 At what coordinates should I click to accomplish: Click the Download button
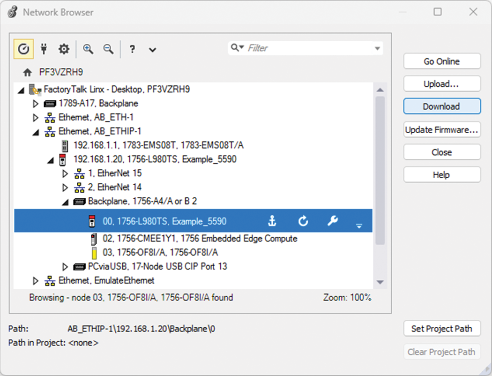pyautogui.click(x=442, y=106)
